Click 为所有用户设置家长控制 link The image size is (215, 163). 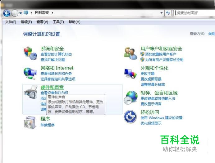(x=164, y=60)
